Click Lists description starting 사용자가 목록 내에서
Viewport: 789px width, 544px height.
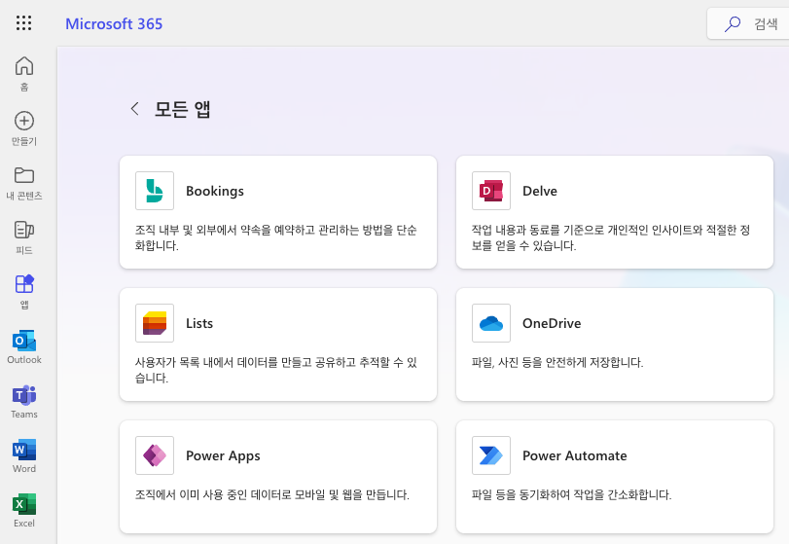275,370
